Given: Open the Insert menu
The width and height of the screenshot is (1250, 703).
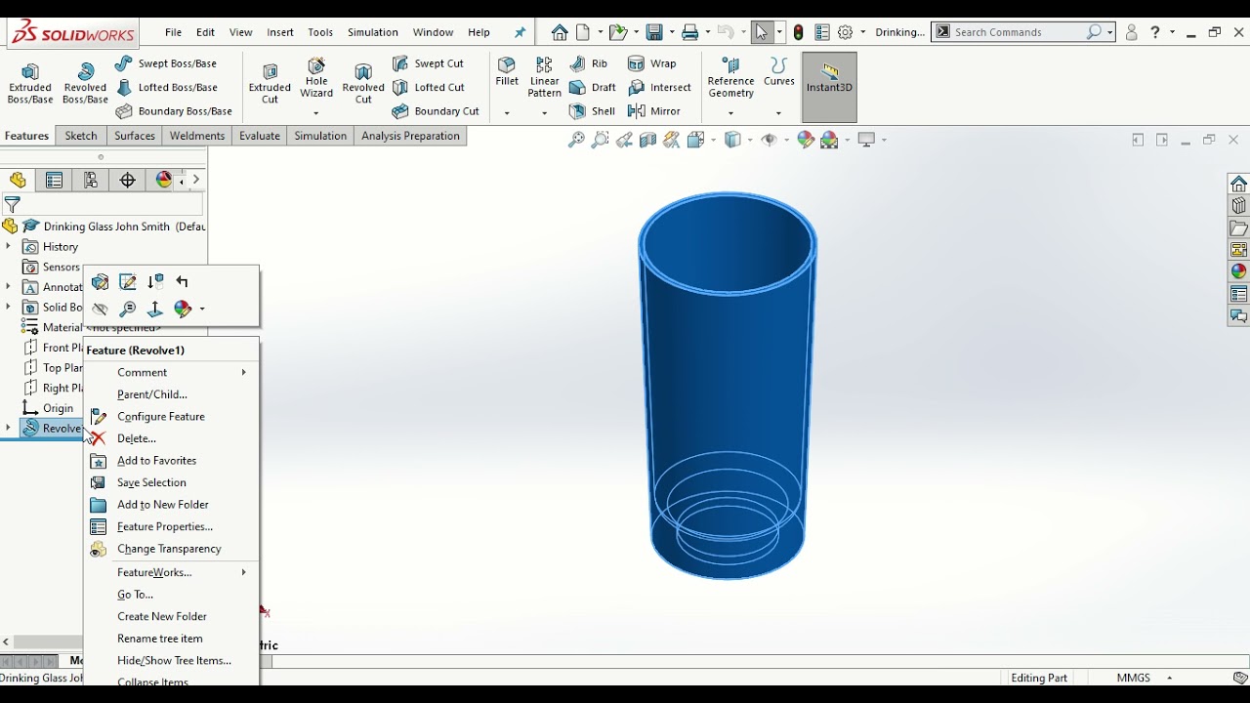Looking at the screenshot, I should click(280, 32).
